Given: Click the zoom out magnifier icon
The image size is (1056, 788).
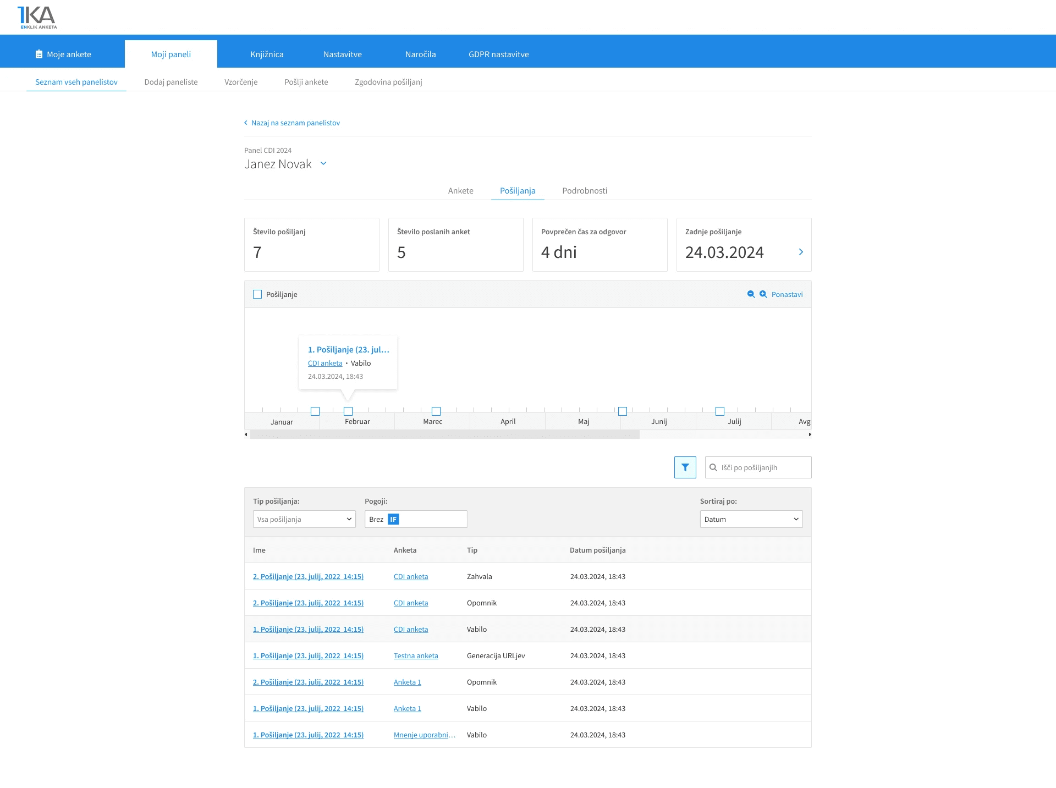Looking at the screenshot, I should point(751,294).
